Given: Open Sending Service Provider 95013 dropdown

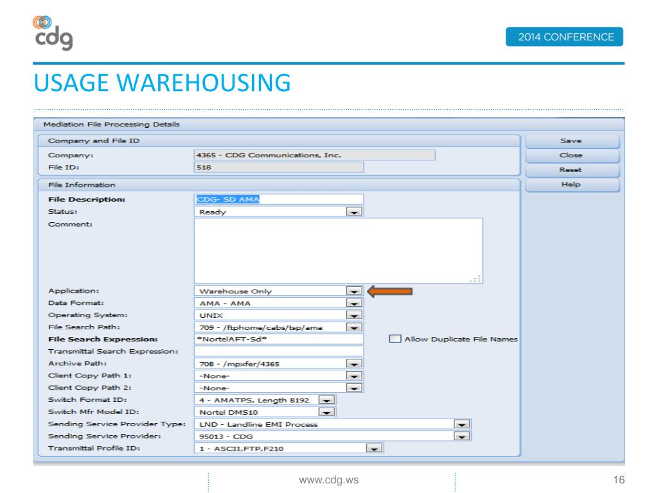Looking at the screenshot, I should (461, 437).
